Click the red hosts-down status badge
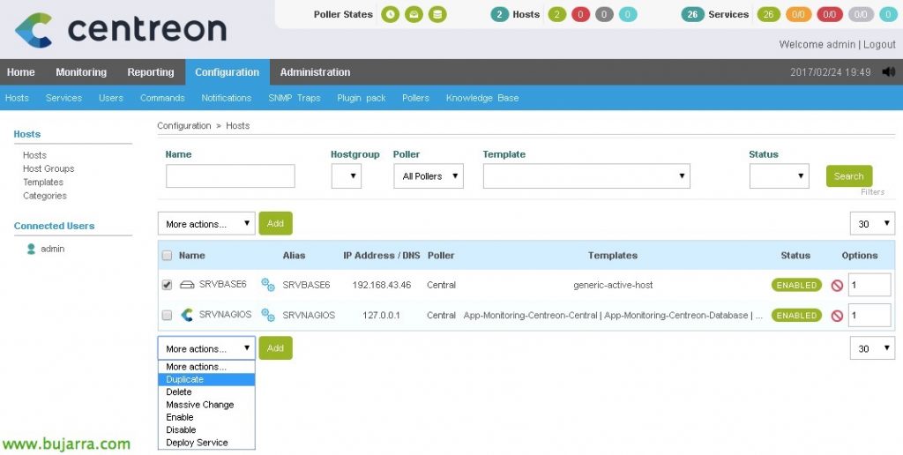The width and height of the screenshot is (903, 455). (580, 14)
